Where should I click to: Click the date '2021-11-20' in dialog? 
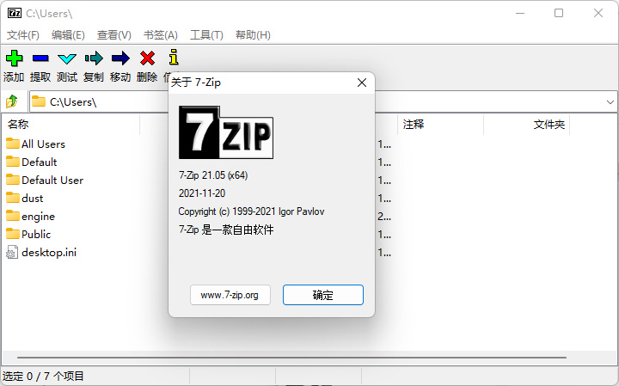(x=202, y=193)
